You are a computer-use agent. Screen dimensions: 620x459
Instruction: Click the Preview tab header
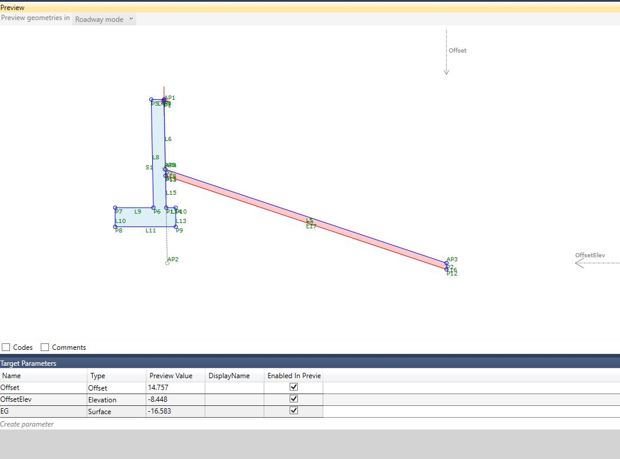(x=13, y=7)
